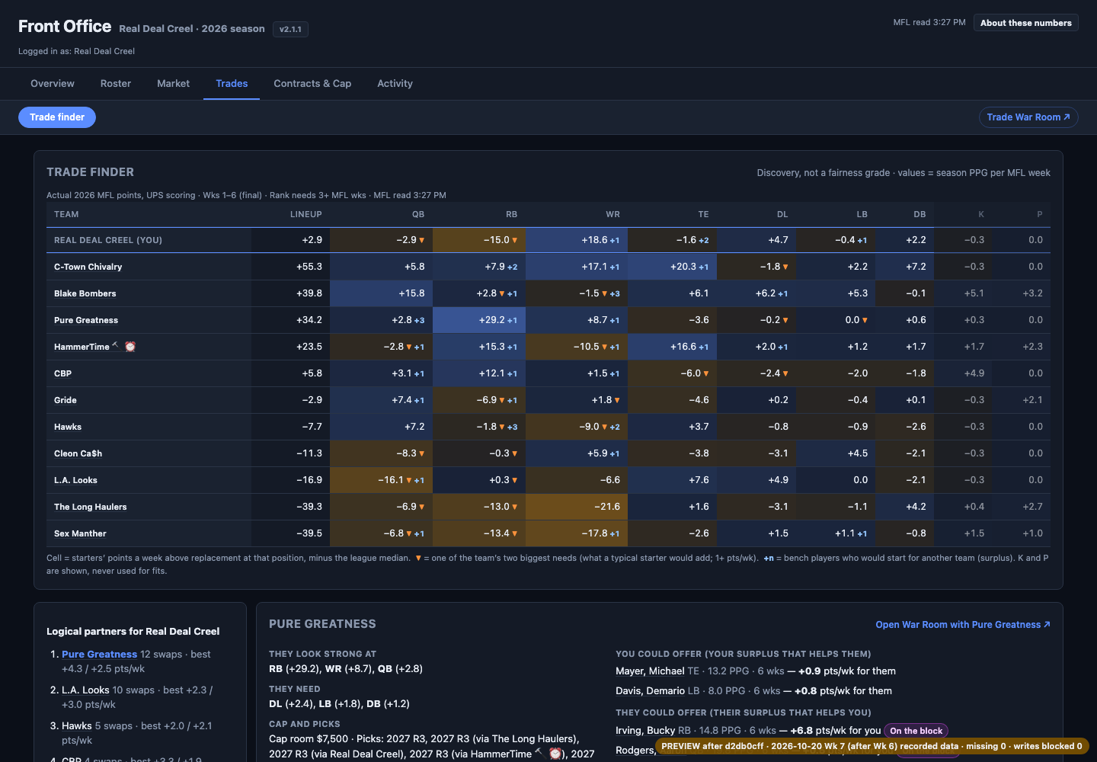Click the need triangle in Cleon Ca$h QB cell
The width and height of the screenshot is (1097, 762).
(x=421, y=453)
